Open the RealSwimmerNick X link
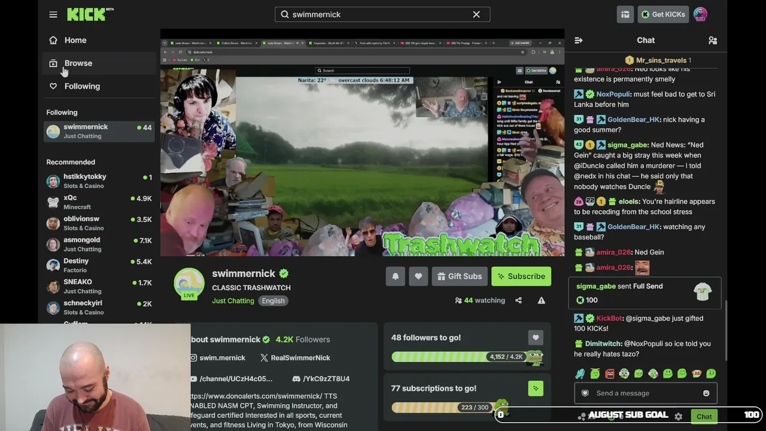This screenshot has height=431, width=766. [295, 358]
